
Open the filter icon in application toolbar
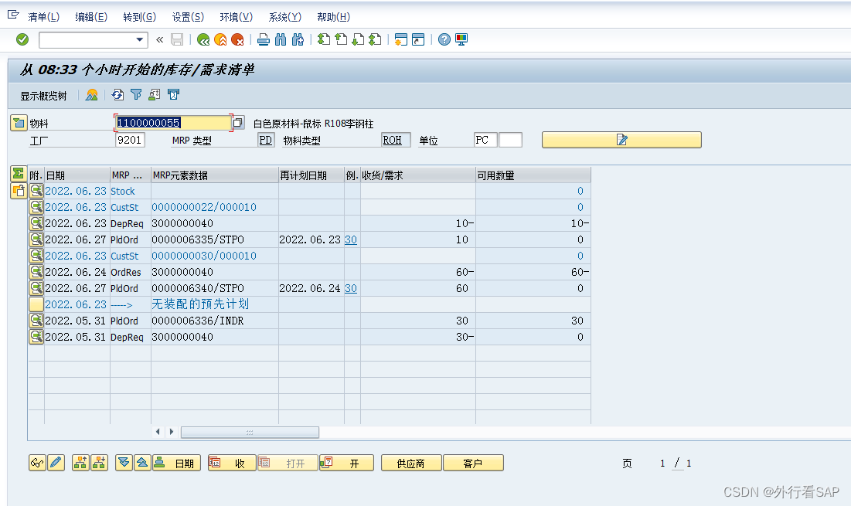click(x=135, y=96)
